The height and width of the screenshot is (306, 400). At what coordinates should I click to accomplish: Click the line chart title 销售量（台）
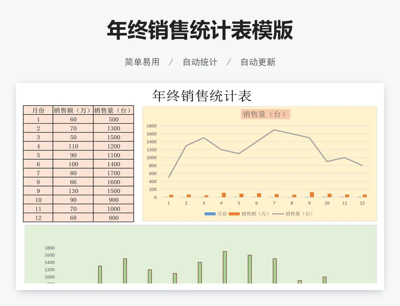tap(265, 114)
